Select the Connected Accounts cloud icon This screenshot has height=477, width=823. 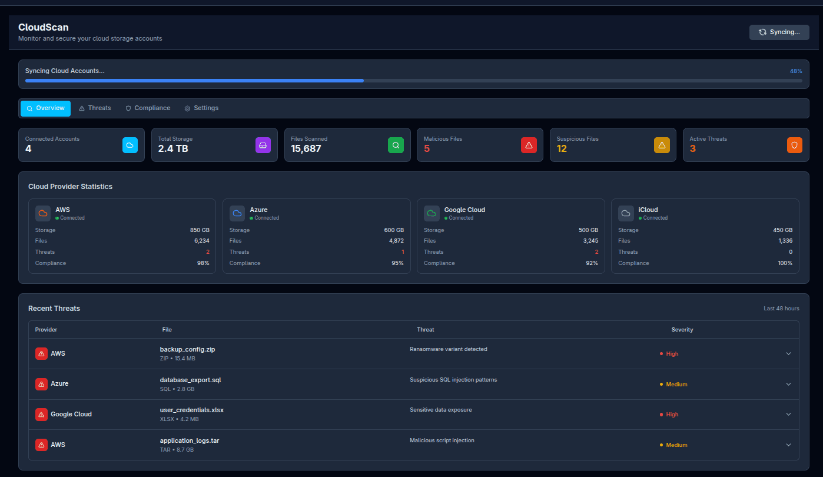pyautogui.click(x=130, y=145)
